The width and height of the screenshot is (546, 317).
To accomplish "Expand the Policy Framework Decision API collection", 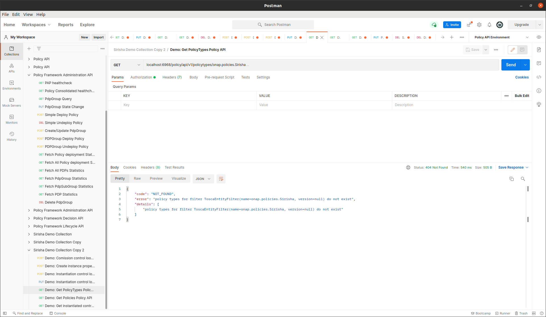I will (x=29, y=218).
